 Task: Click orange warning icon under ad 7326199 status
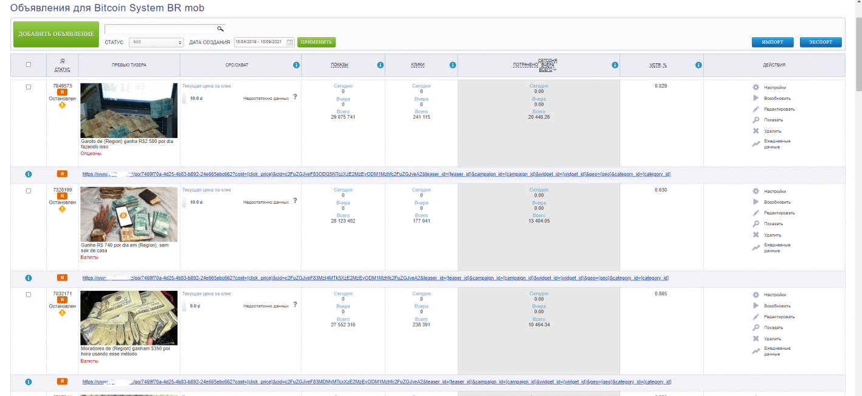coord(62,209)
